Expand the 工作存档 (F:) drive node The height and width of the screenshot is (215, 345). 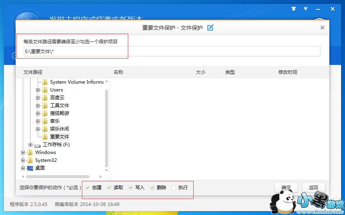tap(30, 145)
